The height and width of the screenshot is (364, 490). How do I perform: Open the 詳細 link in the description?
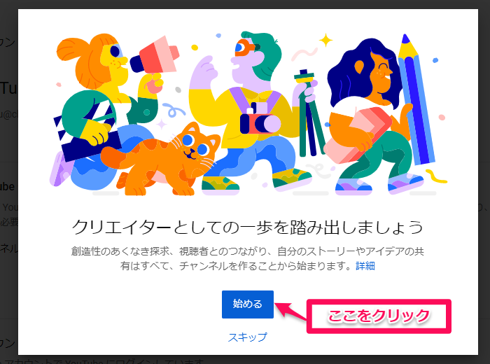pyautogui.click(x=365, y=266)
